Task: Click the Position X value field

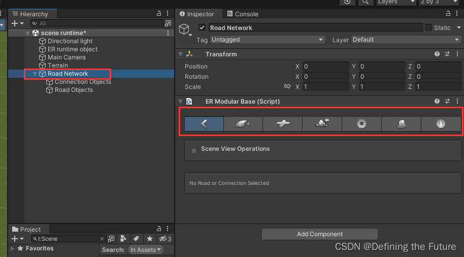Action: tap(325, 67)
